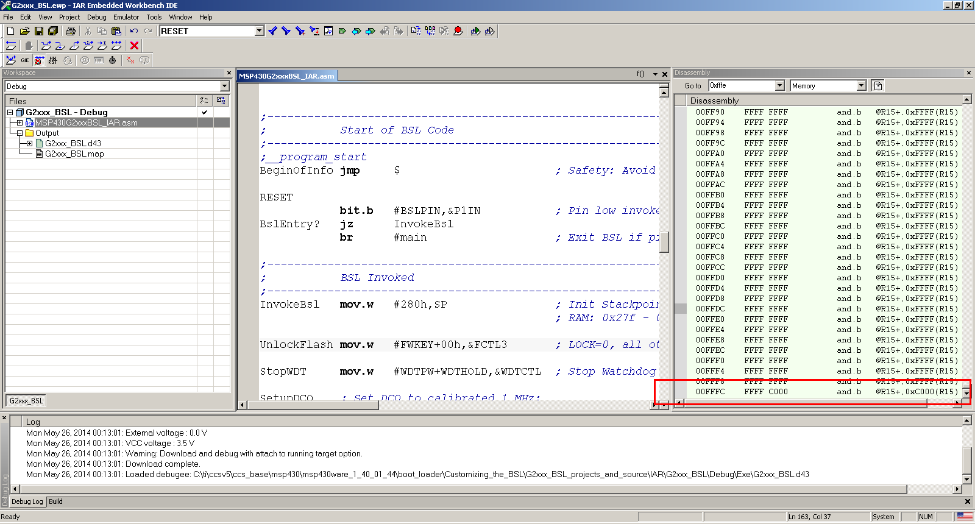Select the G2xxx_BSL.map file

click(x=74, y=154)
